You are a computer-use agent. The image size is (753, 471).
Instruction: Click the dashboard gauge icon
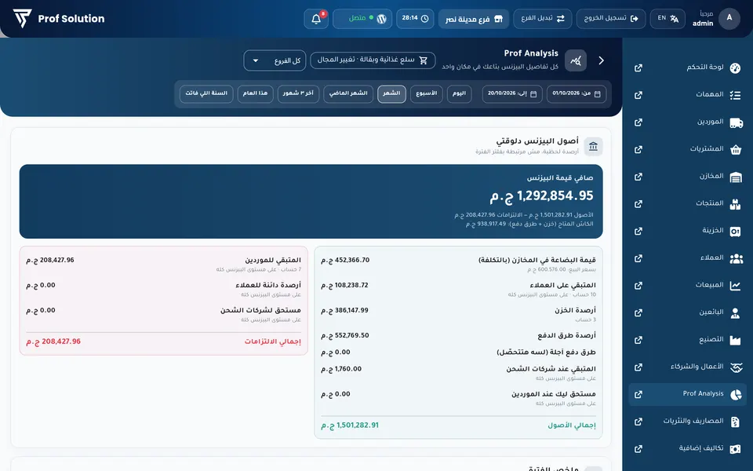coord(735,68)
